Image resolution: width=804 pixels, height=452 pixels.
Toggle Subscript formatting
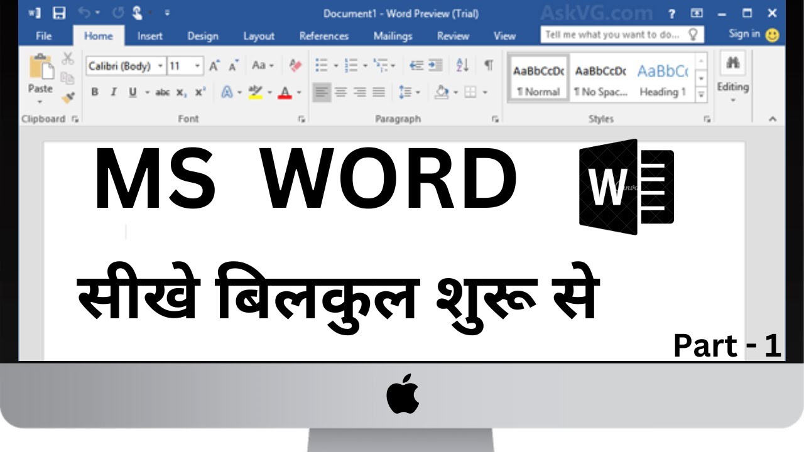click(181, 92)
